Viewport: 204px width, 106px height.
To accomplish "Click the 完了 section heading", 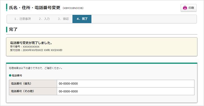I will click(13, 29).
